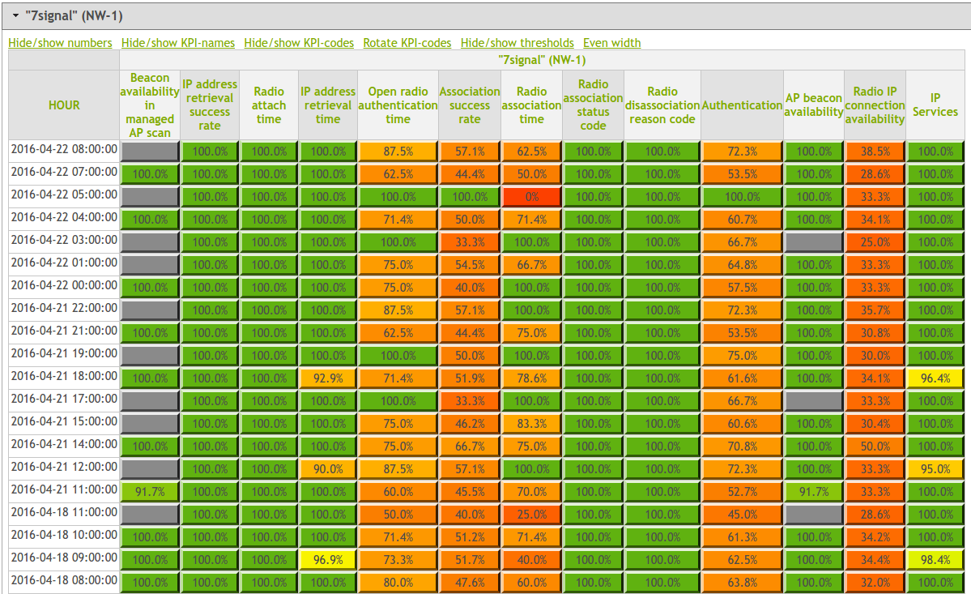Click gray beacon cell in 2016-04-22 08:00 row
This screenshot has width=971, height=594.
click(x=149, y=152)
